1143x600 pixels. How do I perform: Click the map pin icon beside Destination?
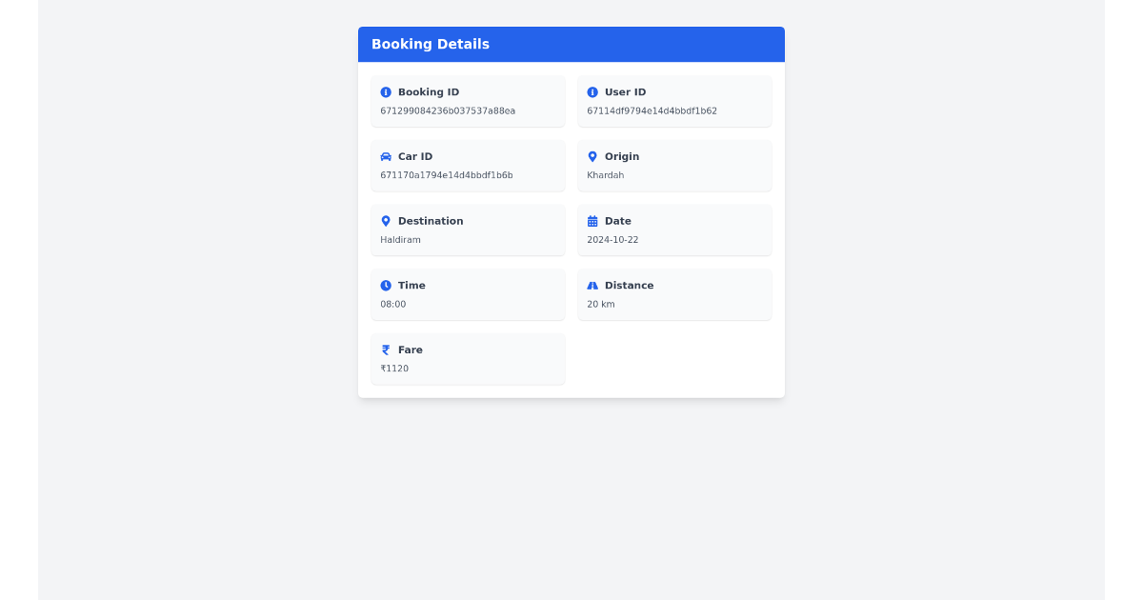coord(386,220)
